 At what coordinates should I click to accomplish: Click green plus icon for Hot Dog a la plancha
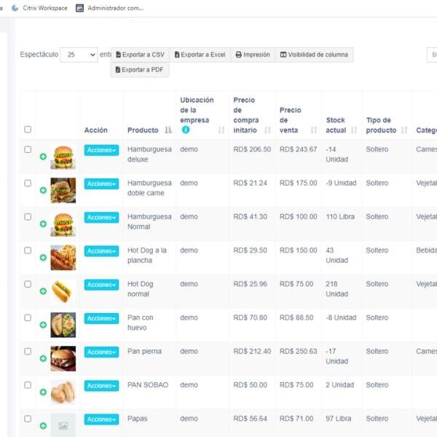tap(43, 258)
